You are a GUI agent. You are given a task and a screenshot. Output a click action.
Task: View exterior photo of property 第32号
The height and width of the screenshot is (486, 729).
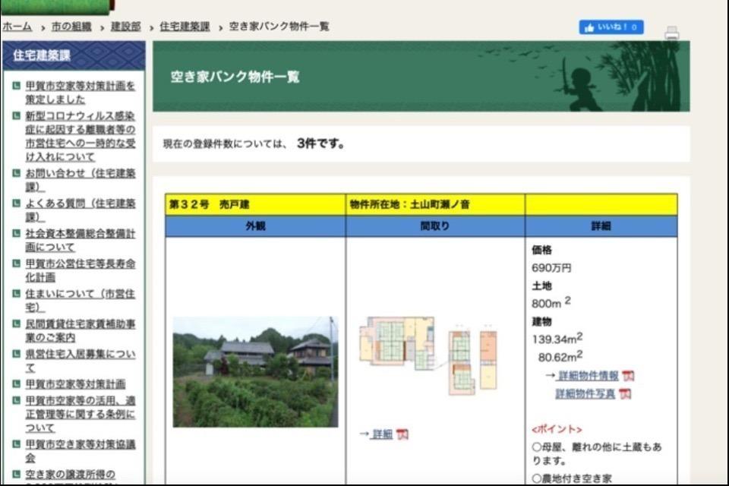255,372
